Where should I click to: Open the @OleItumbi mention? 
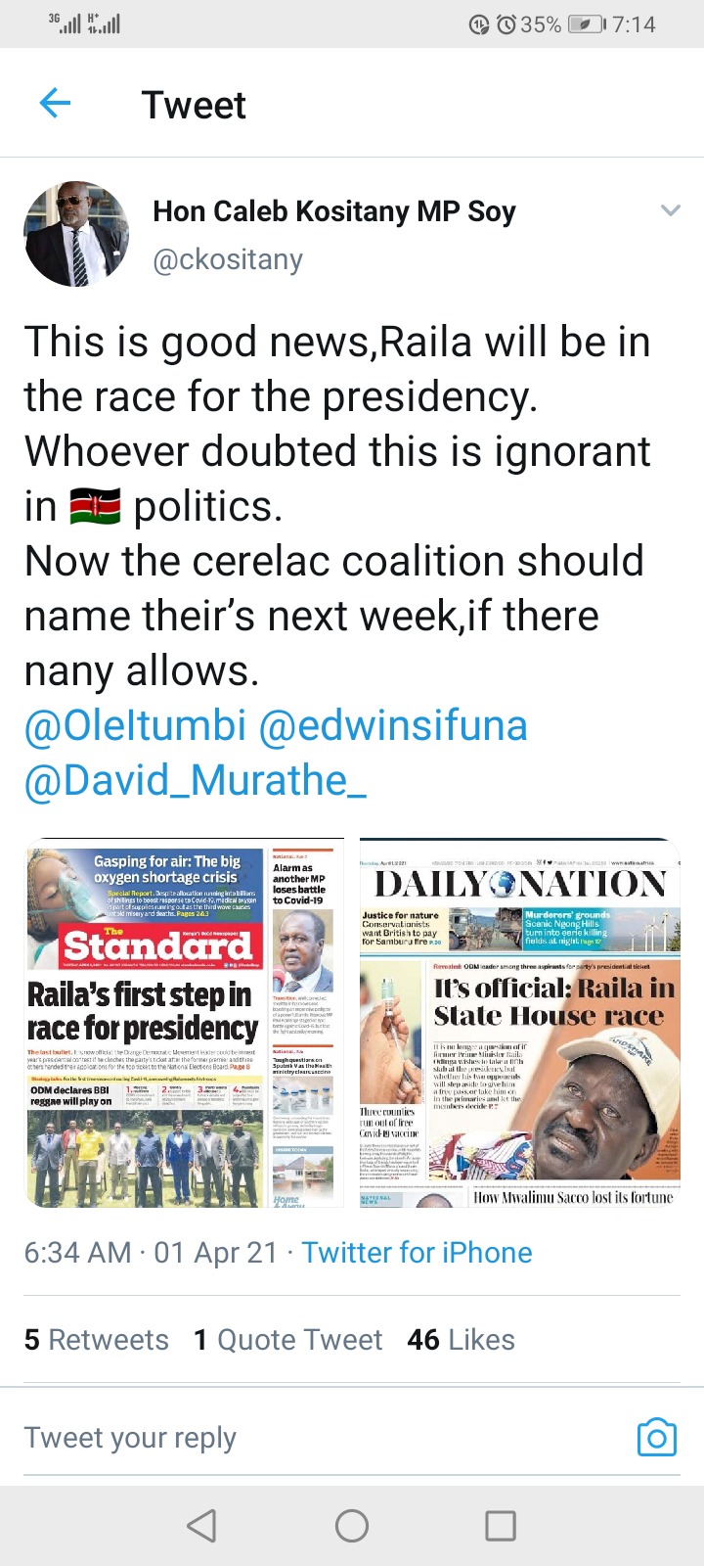click(x=135, y=726)
